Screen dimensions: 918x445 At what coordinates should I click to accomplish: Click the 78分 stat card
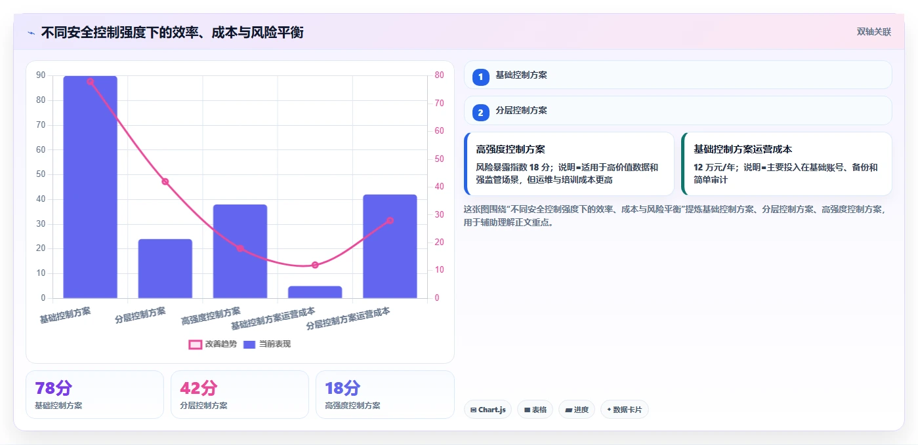click(94, 395)
